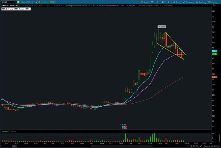Click the D: 12/13/24 date value
The image size is (221, 148).
[x=23, y=6]
